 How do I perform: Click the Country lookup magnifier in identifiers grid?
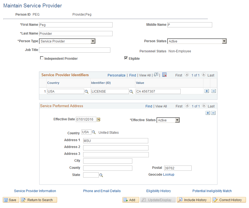pos(87,91)
